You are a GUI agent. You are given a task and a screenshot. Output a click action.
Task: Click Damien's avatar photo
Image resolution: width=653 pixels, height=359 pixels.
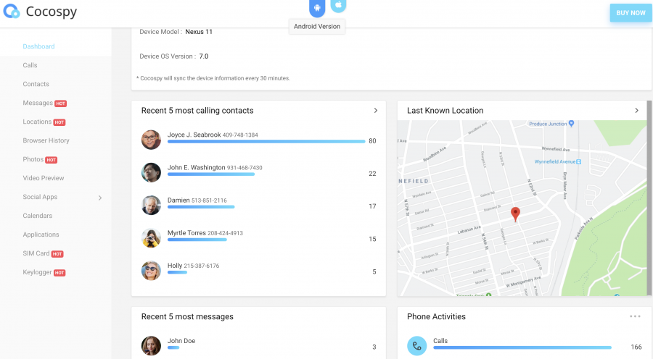[151, 206]
